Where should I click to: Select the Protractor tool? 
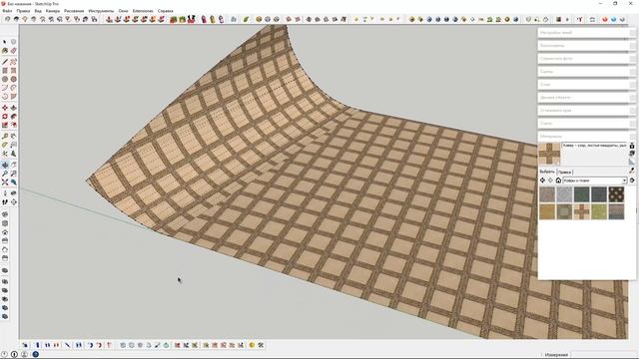click(x=4, y=145)
